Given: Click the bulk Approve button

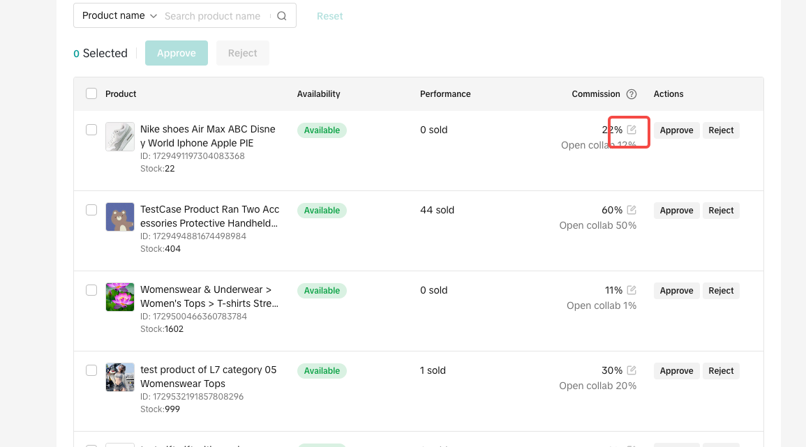Looking at the screenshot, I should coord(177,53).
